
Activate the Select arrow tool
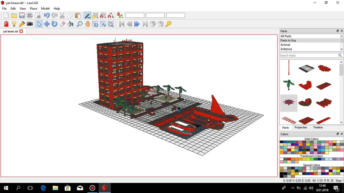point(39,24)
